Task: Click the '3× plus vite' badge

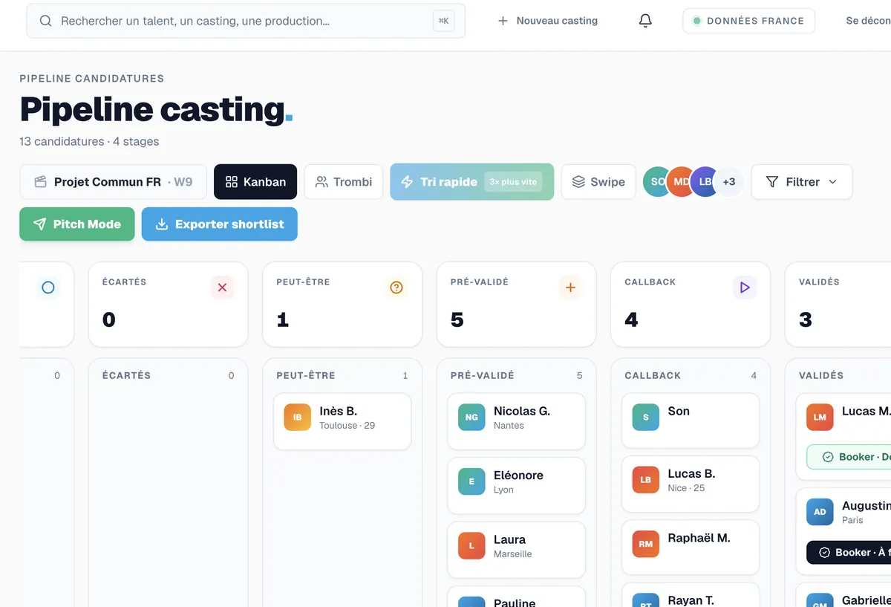Action: pos(513,182)
